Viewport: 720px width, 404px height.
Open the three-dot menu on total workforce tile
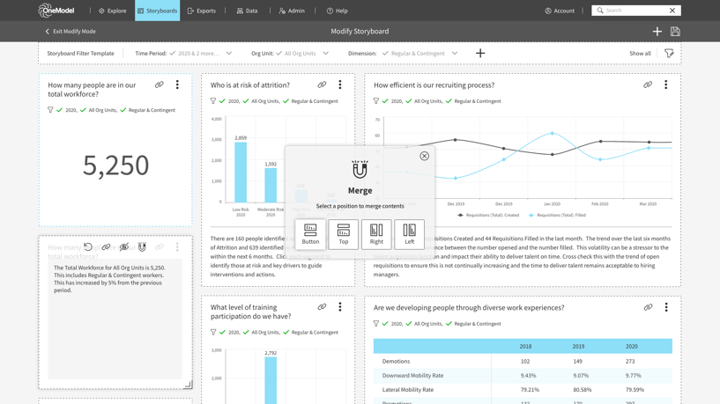click(x=177, y=84)
